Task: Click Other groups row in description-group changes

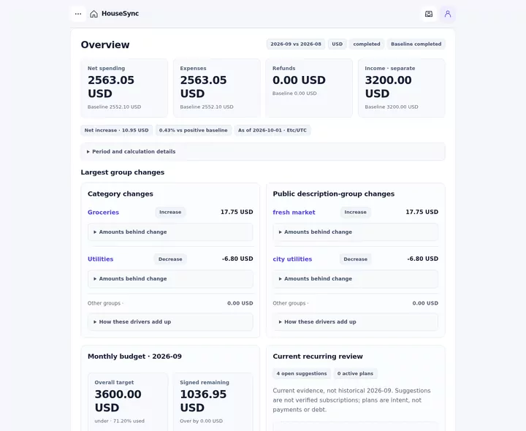Action: pos(355,303)
